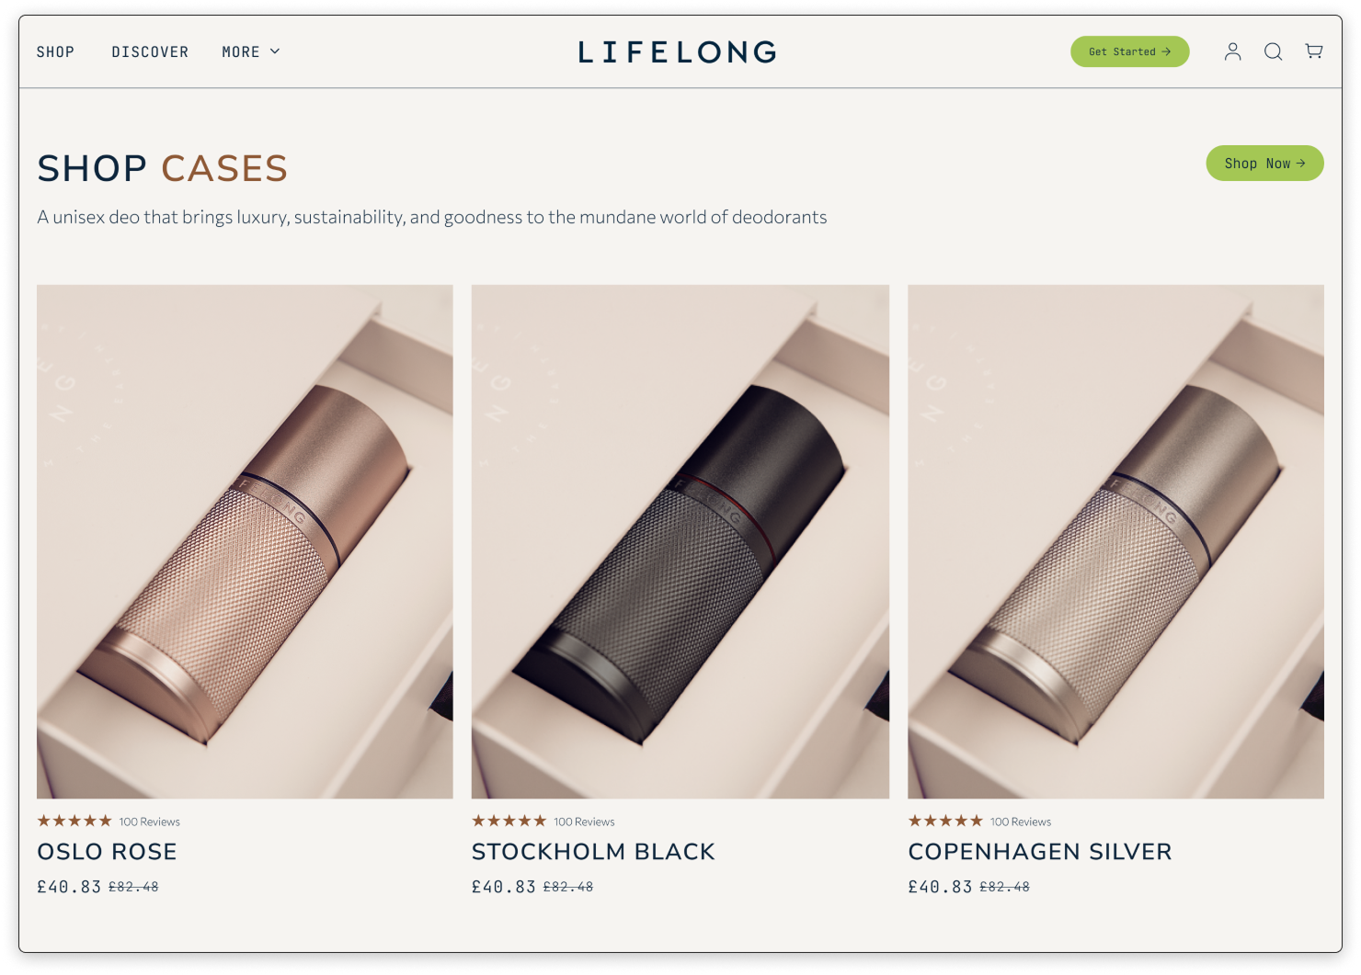Expand the More menu chevron
The width and height of the screenshot is (1361, 975).
(x=275, y=51)
